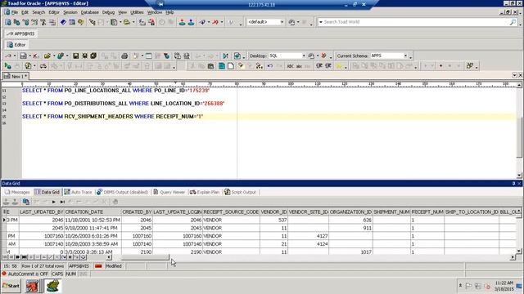
Task: Switch to the Query Viewer tab
Action: (169, 193)
